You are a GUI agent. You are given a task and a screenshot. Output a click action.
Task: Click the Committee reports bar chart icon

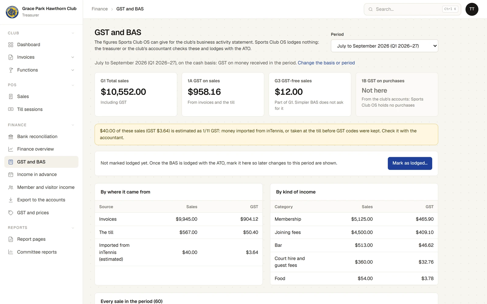tap(11, 252)
